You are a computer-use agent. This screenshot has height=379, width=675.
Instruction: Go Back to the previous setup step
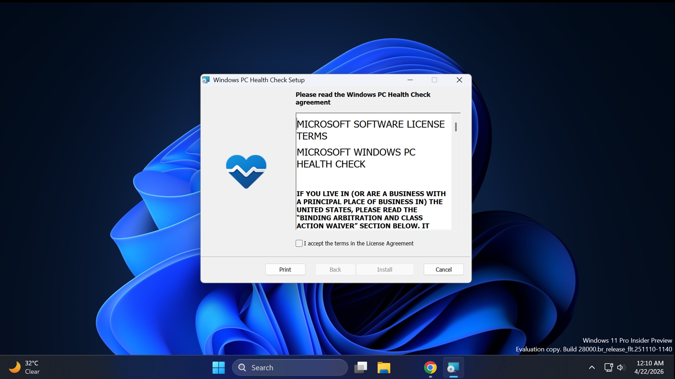[335, 269]
